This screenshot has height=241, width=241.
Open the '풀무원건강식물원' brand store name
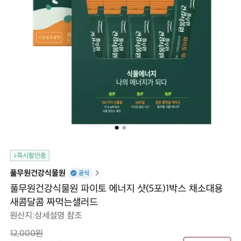coord(38,173)
